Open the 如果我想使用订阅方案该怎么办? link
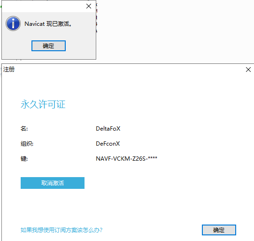Screen dimensions: 254x241 click(62, 230)
